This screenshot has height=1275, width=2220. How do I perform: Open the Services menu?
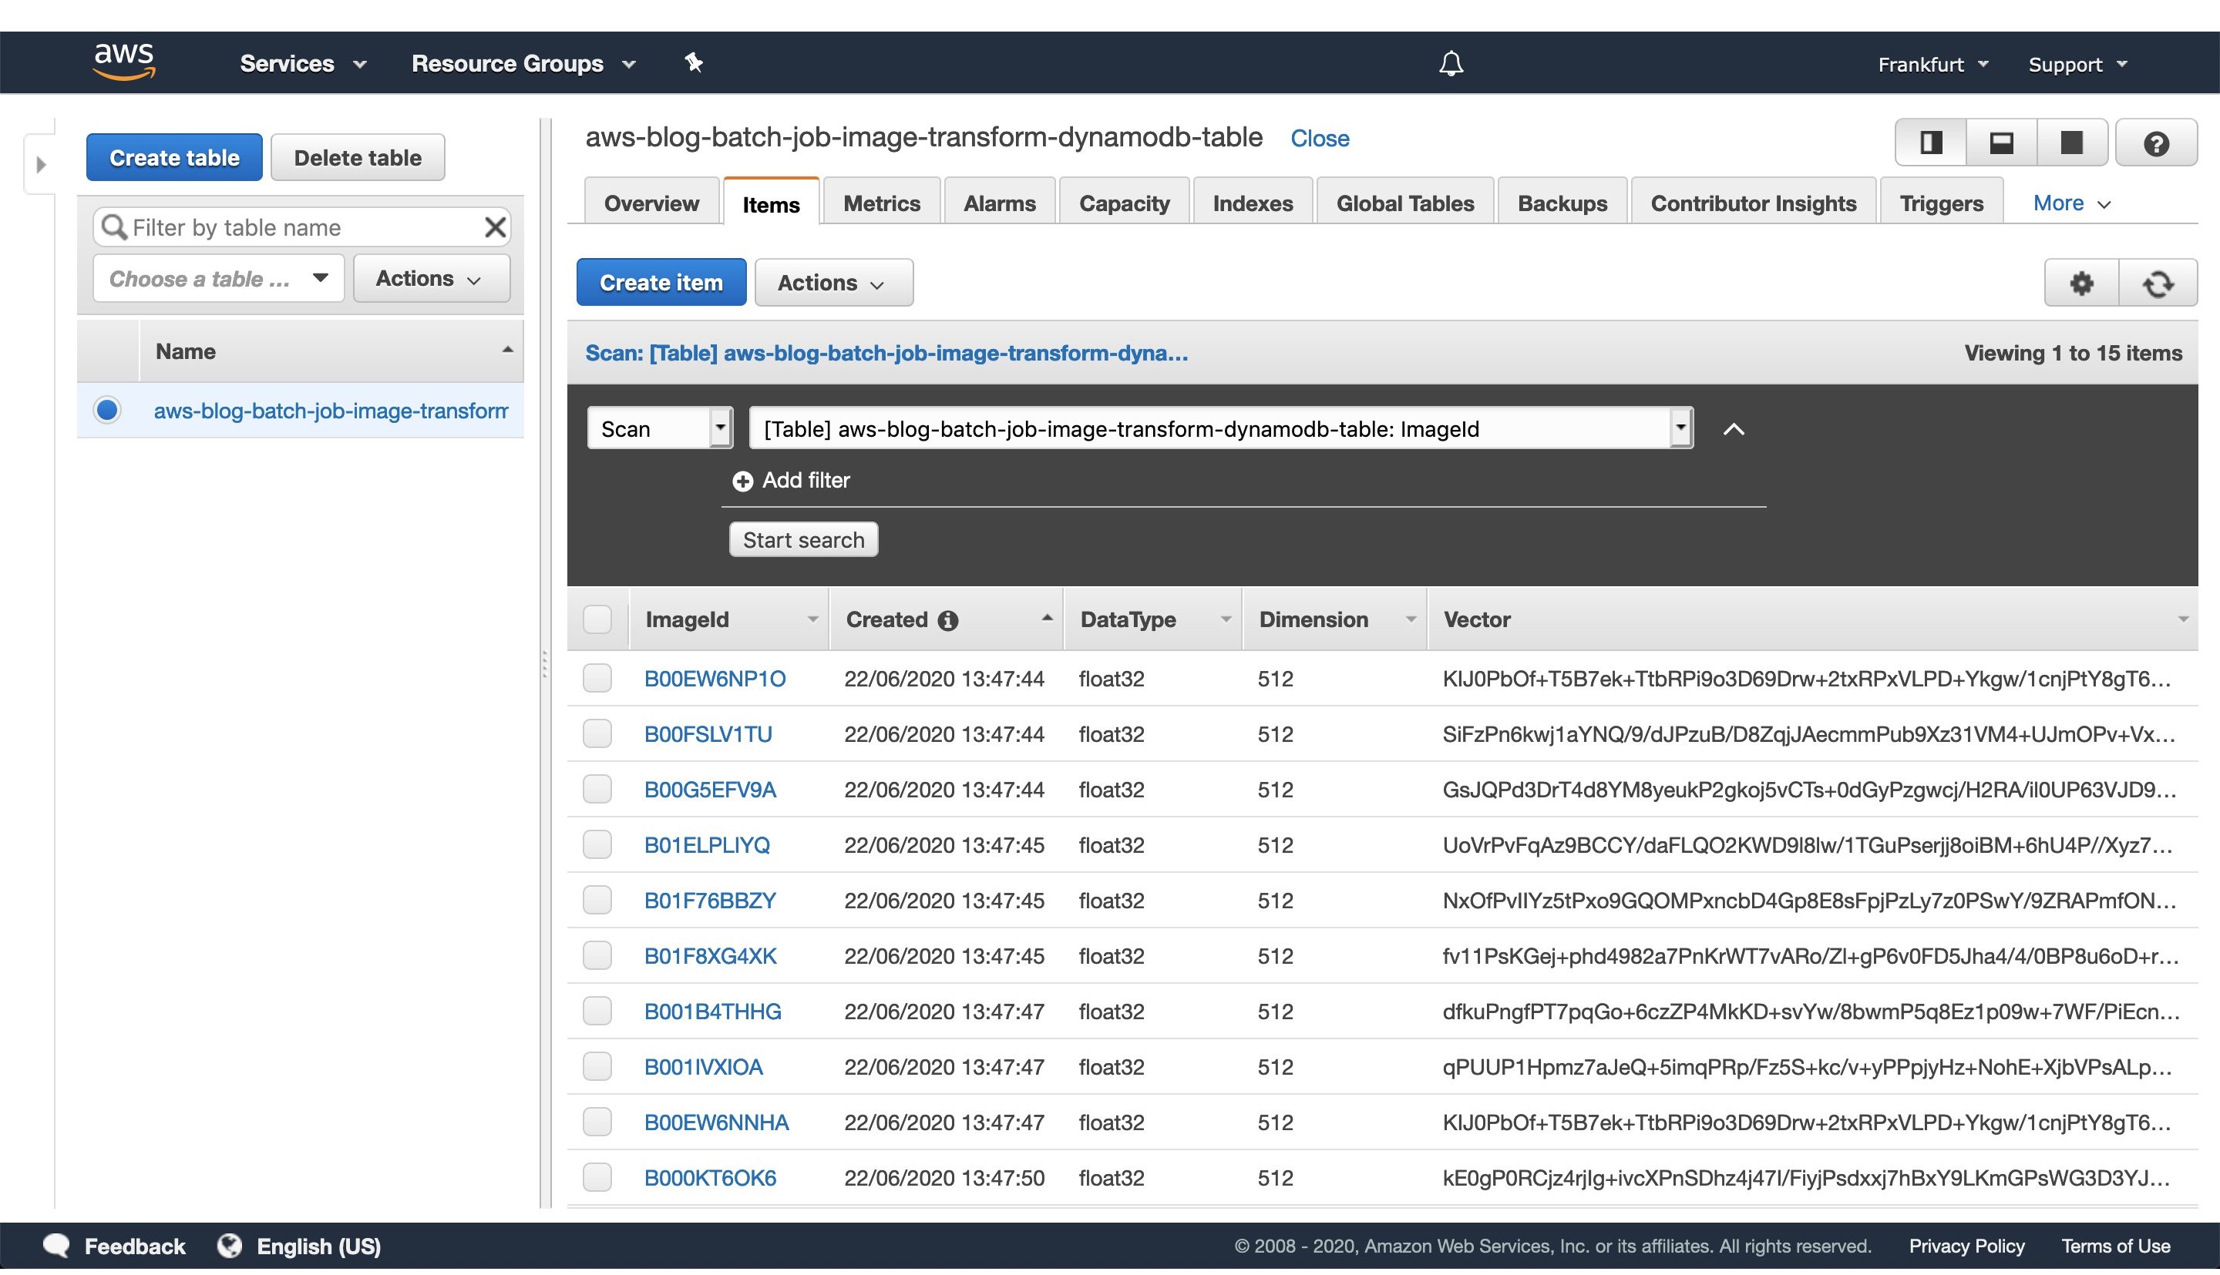pos(303,64)
